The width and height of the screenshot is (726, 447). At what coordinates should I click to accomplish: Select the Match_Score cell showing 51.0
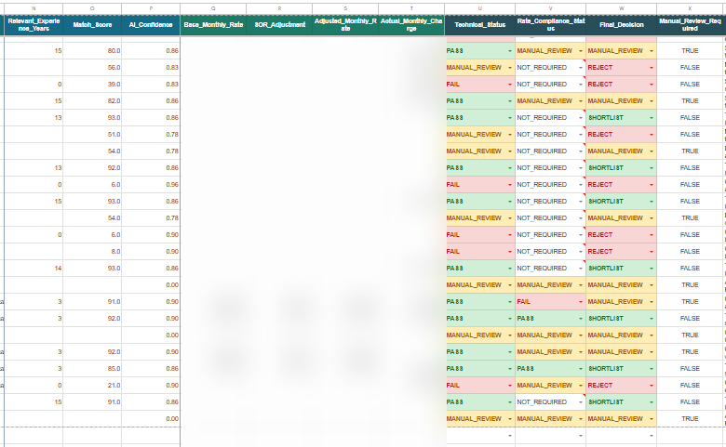[x=92, y=135]
